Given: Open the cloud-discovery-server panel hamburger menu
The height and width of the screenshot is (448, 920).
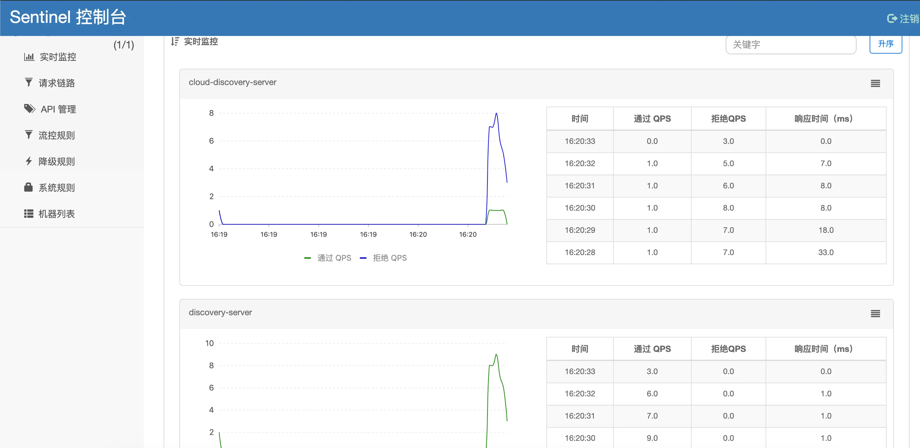Looking at the screenshot, I should pyautogui.click(x=875, y=83).
